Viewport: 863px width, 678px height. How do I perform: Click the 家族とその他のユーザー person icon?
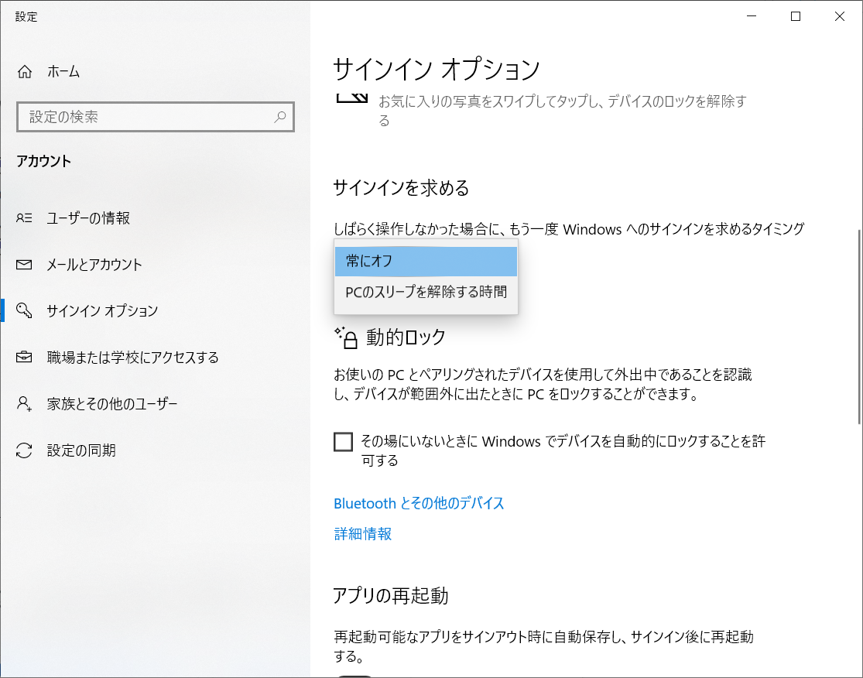click(24, 403)
